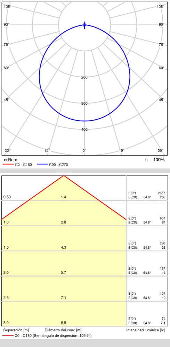Click the illuminance value 2667
The image size is (170, 347).
point(162,193)
